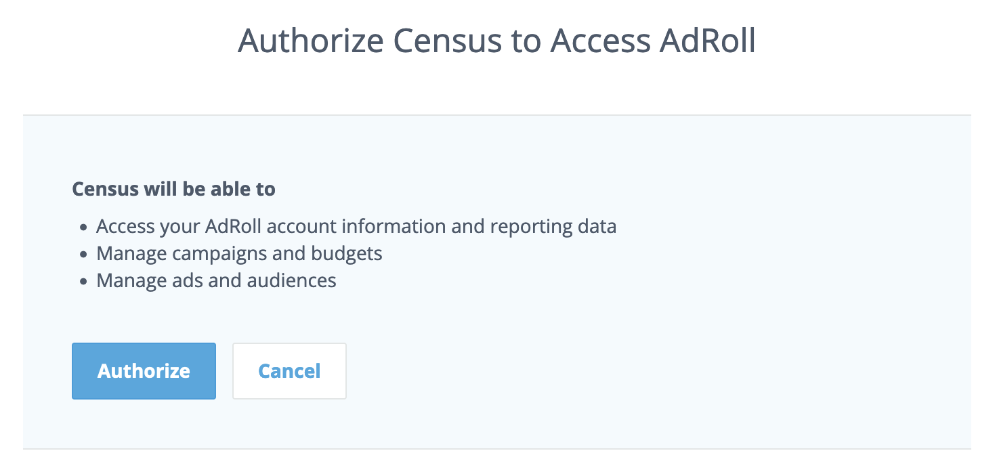Image resolution: width=997 pixels, height=474 pixels.
Task: Select the "Census will be able to" label
Action: click(173, 189)
